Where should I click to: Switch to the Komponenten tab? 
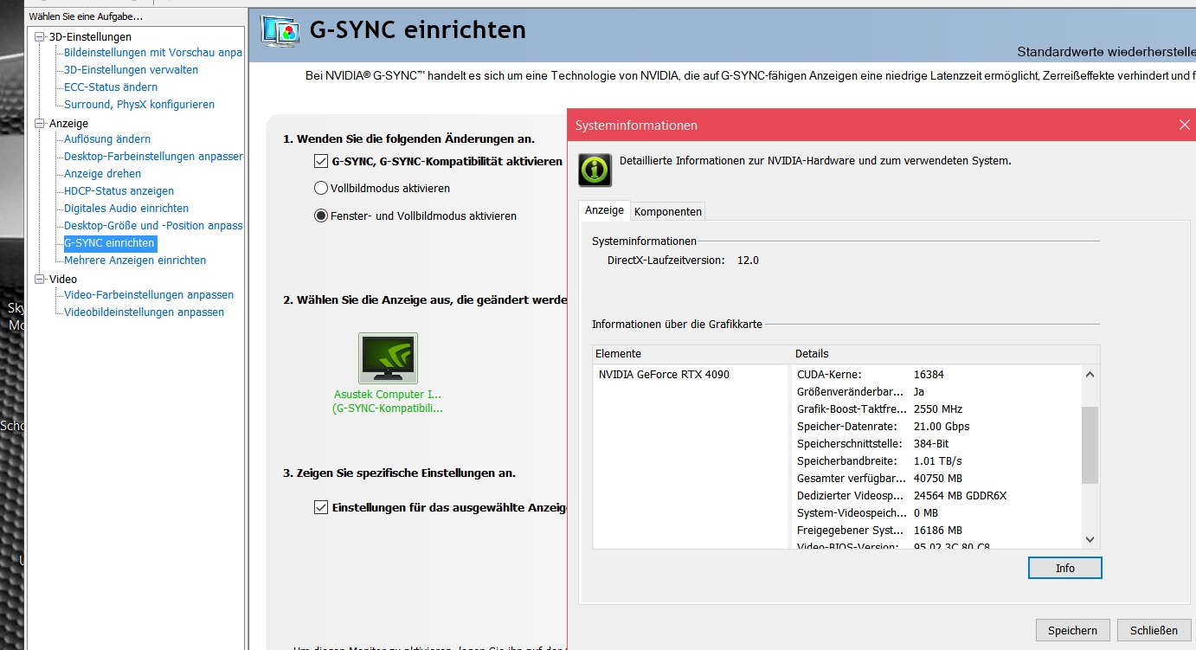pos(668,211)
